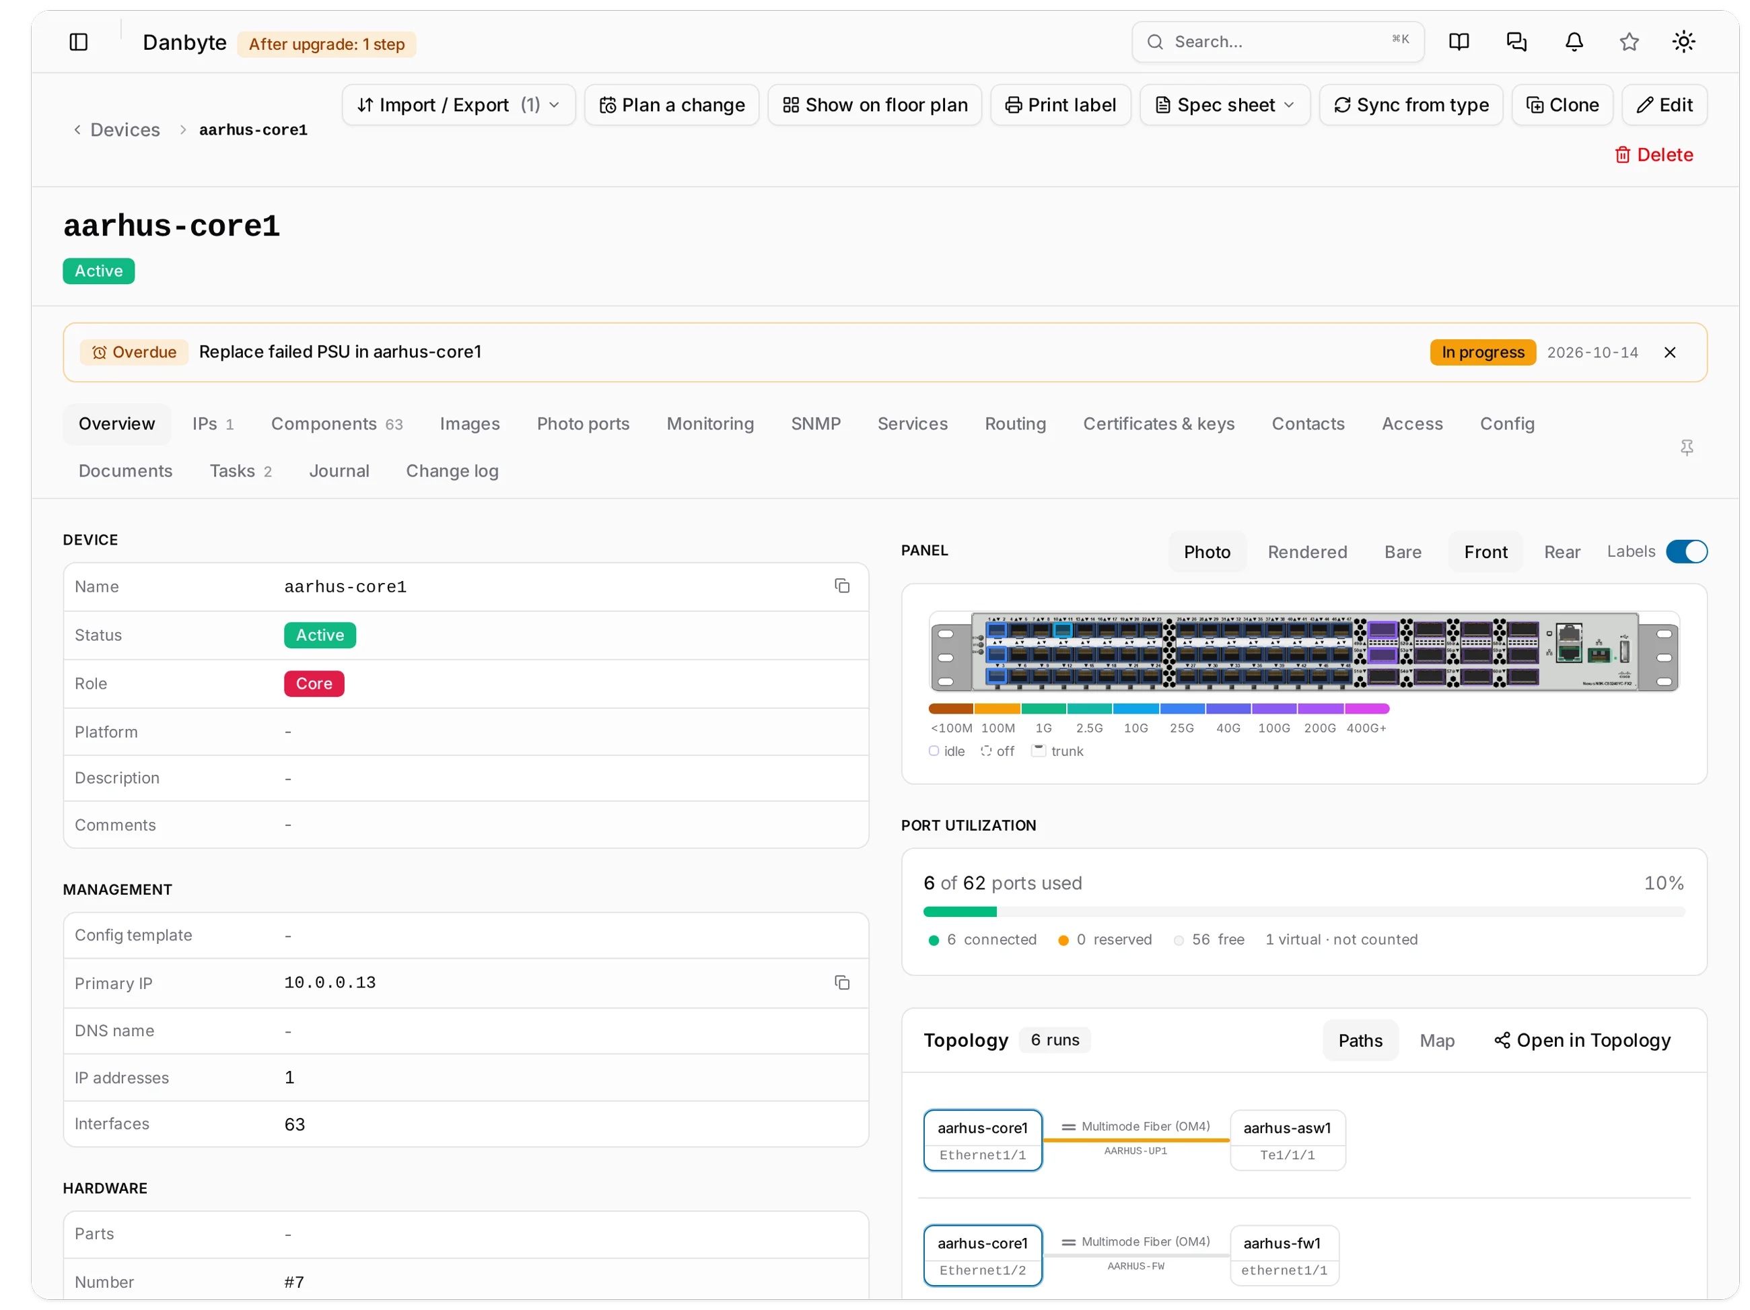Show on floor plan
Viewport: 1750px width, 1310px height.
pyautogui.click(x=874, y=105)
